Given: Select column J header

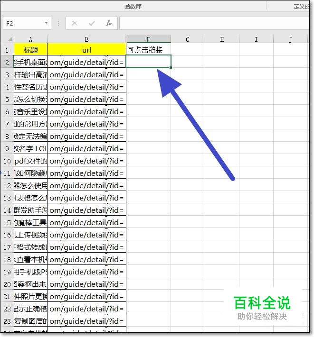Looking at the screenshot, I should click(x=291, y=39).
